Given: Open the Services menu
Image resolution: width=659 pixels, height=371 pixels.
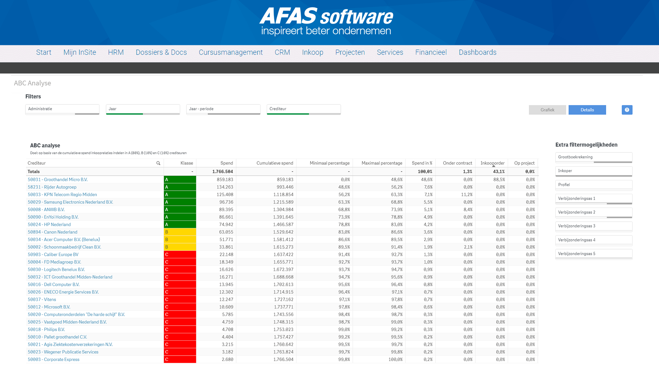Looking at the screenshot, I should coord(390,52).
